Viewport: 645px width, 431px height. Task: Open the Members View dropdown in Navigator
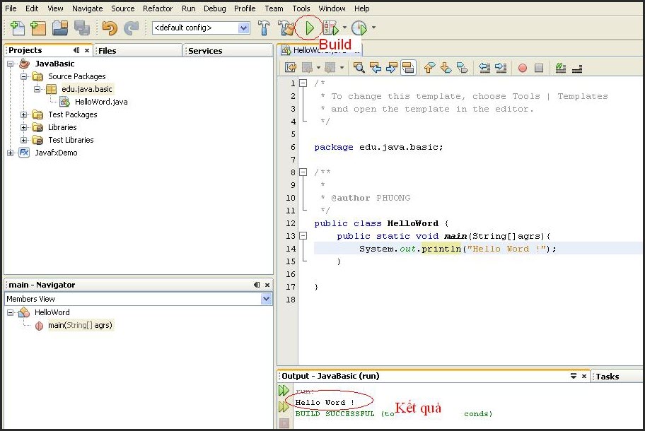click(x=267, y=299)
